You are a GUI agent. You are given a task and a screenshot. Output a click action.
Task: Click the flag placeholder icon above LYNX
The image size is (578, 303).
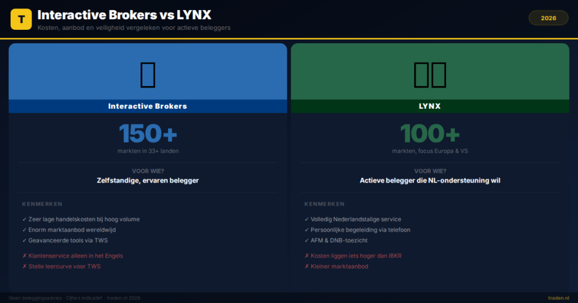(430, 75)
